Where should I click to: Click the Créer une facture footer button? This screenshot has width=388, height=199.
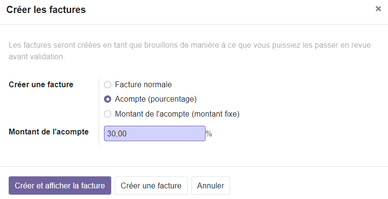[151, 186]
